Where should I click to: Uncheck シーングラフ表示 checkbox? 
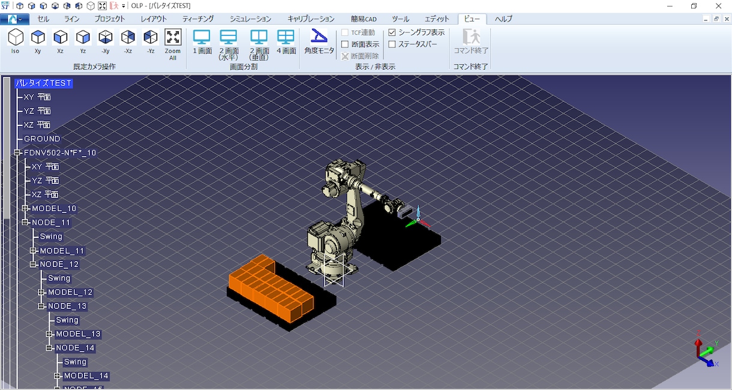(392, 32)
